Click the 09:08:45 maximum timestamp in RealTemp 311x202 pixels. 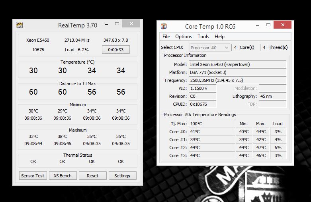[x=63, y=144]
